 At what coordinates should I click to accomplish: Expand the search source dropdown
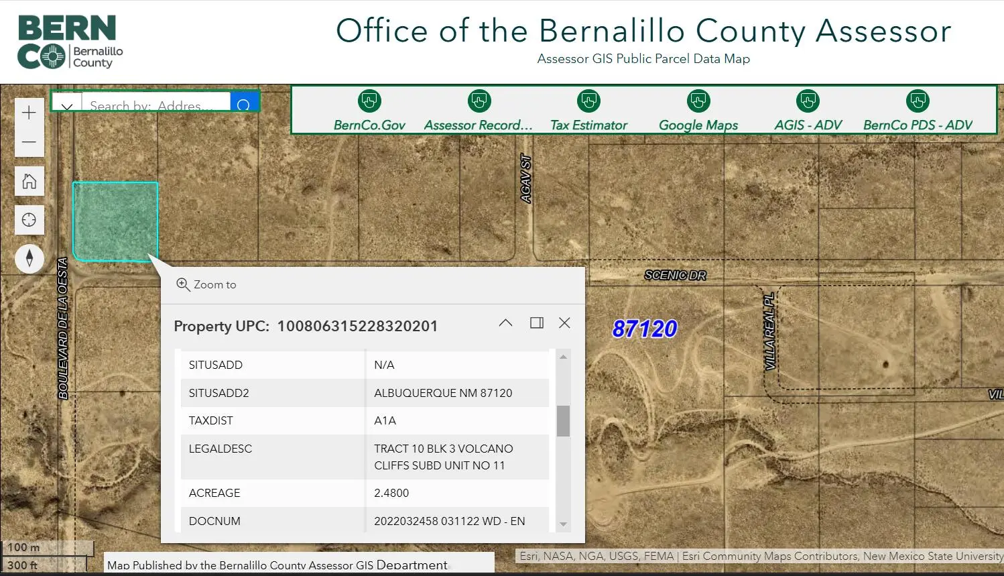(x=67, y=106)
